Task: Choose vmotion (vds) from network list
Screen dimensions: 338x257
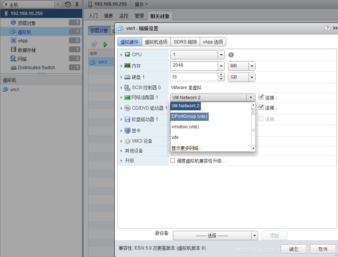Action: coord(185,127)
